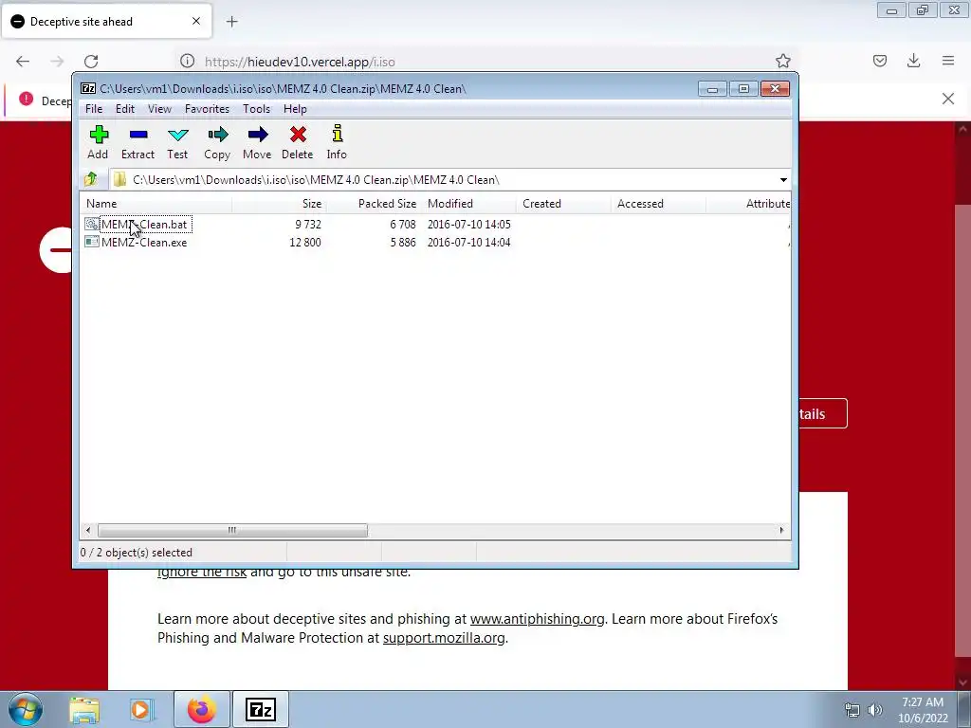Viewport: 971px width, 728px height.
Task: Open the View menu in 7-Zip
Action: (159, 109)
